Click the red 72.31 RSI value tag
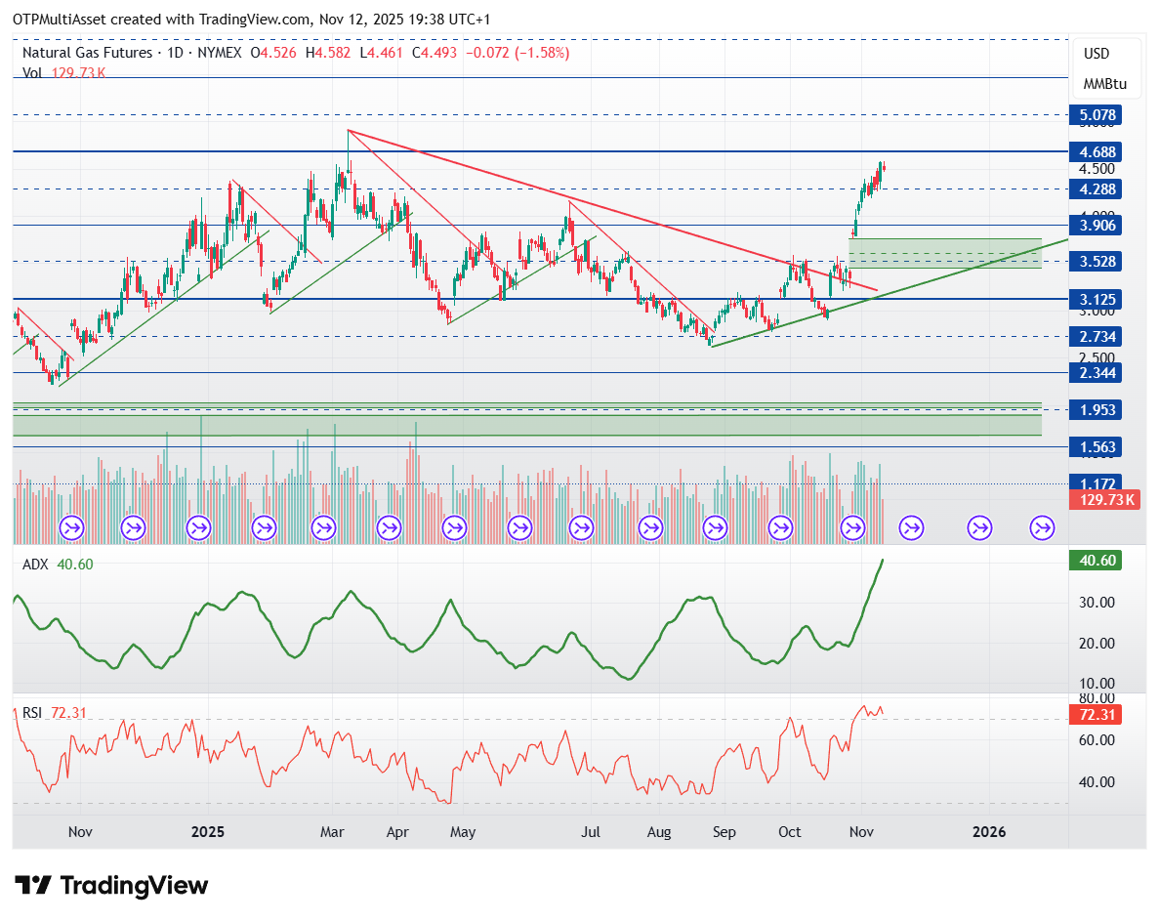 click(1097, 715)
